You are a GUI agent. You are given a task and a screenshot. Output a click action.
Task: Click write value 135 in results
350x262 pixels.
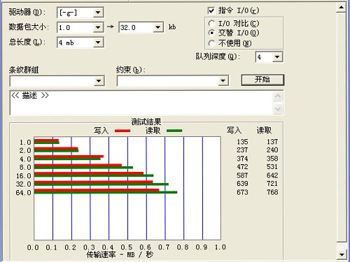point(242,142)
